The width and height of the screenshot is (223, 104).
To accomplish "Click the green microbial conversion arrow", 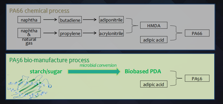I will pyautogui.click(x=94, y=72).
